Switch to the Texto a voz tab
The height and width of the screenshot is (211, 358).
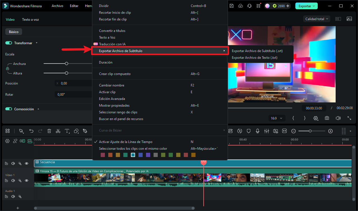tap(30, 20)
